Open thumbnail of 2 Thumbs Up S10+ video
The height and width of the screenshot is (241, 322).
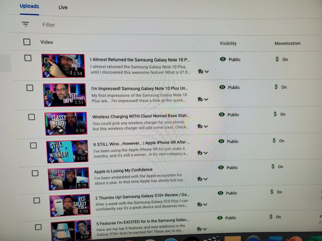[70, 205]
